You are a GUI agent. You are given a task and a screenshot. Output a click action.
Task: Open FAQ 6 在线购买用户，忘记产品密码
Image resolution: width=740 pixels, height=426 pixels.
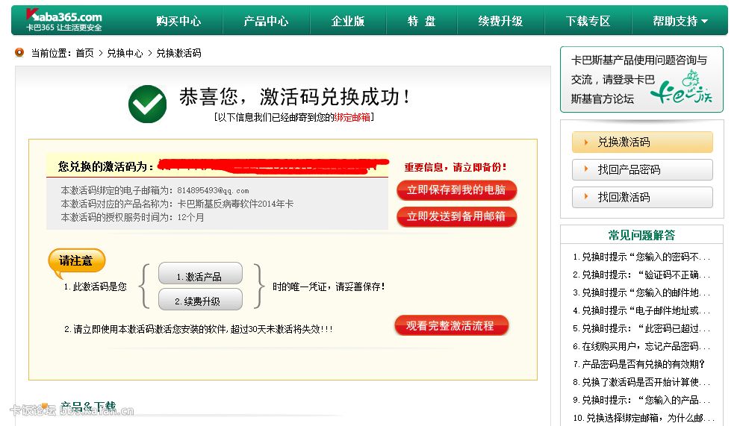click(x=641, y=346)
